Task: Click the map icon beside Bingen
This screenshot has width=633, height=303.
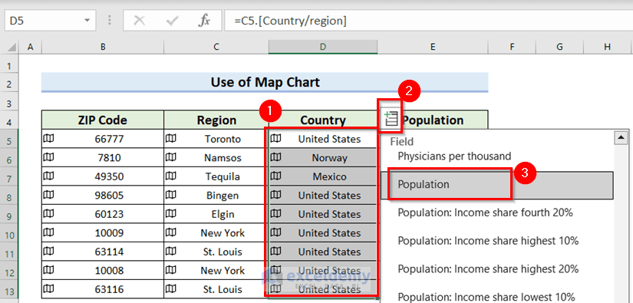Action: [x=171, y=196]
